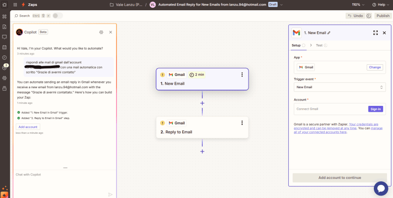Click the pencil icon to rename step
The image size is (393, 198).
[329, 33]
